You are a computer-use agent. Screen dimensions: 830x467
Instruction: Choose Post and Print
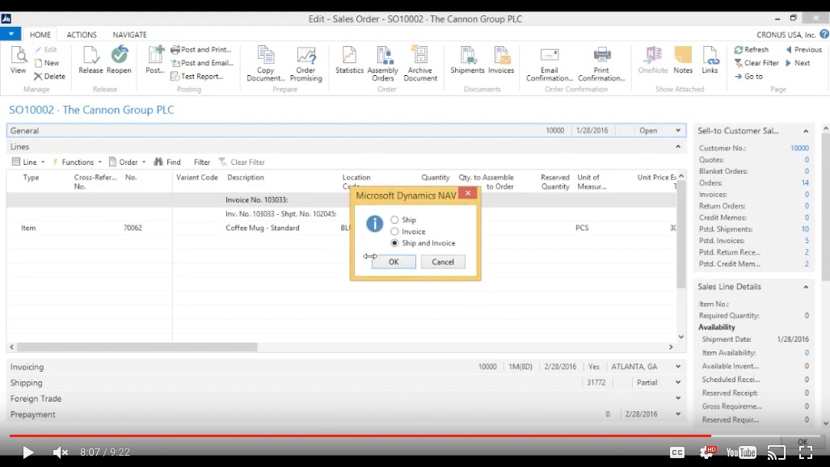pyautogui.click(x=201, y=49)
